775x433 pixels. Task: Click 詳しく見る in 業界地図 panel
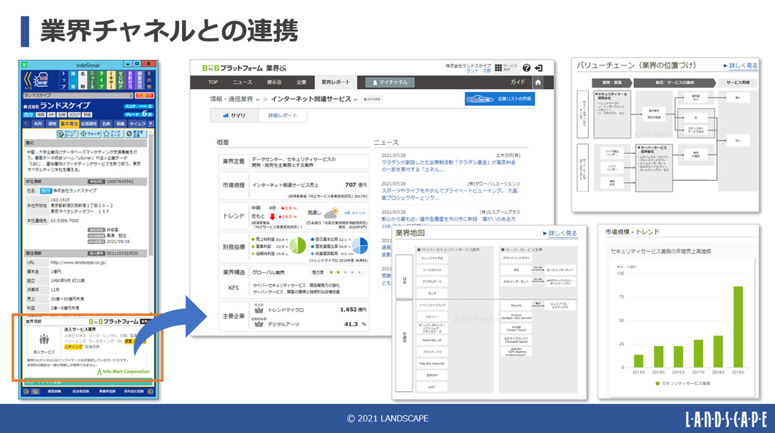pos(559,233)
